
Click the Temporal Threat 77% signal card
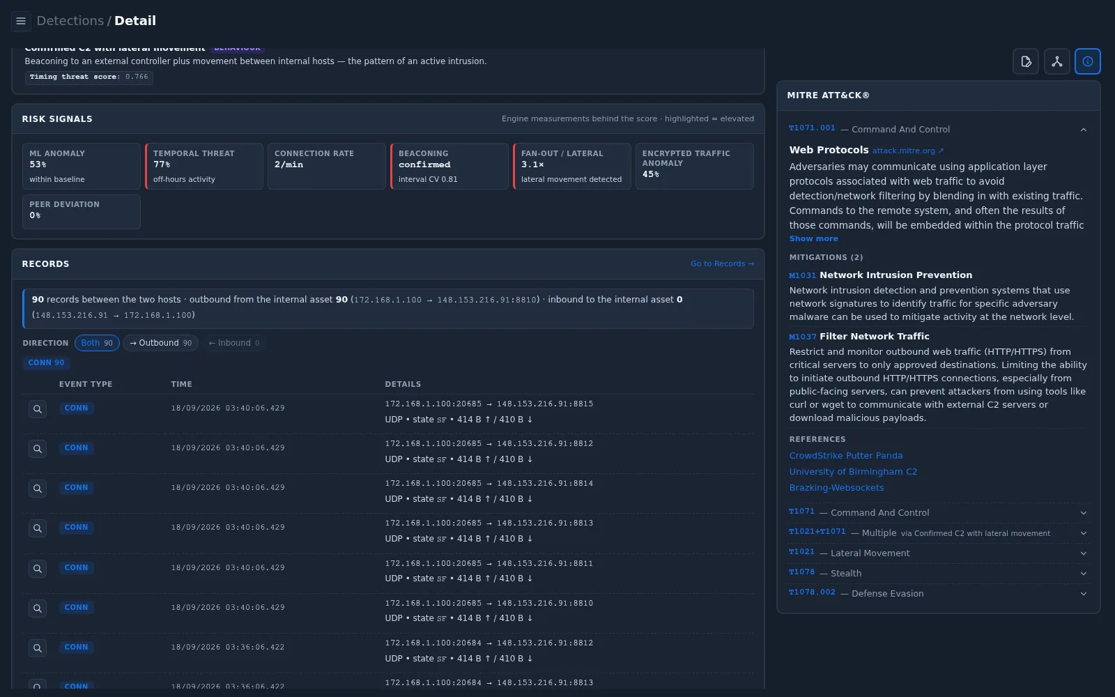pos(204,167)
